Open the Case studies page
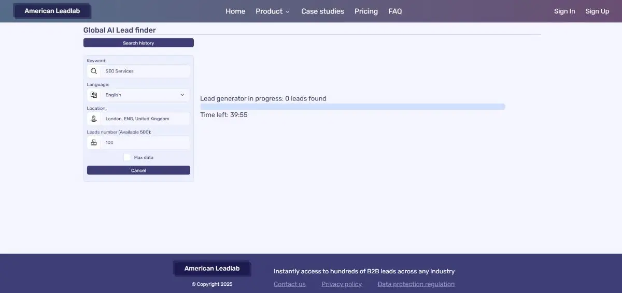 [322, 11]
